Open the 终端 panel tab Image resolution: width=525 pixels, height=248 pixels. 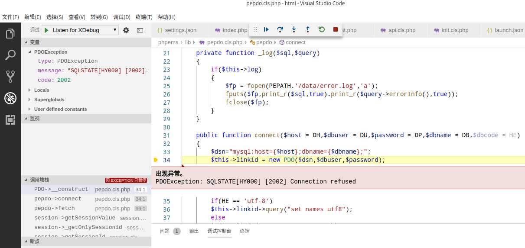pos(245,231)
